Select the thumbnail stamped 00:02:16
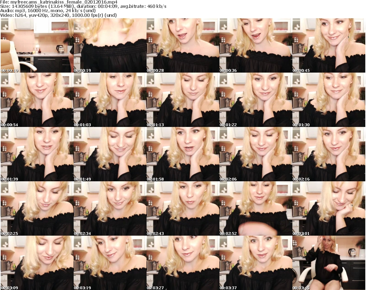 tap(329, 154)
